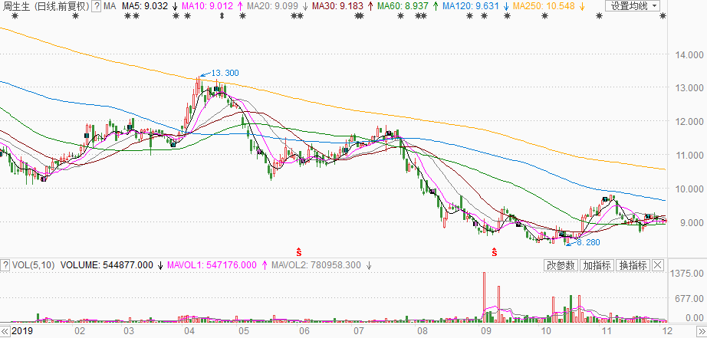Click the red S marker below September
Screen dimensions: 707x338
click(x=495, y=251)
